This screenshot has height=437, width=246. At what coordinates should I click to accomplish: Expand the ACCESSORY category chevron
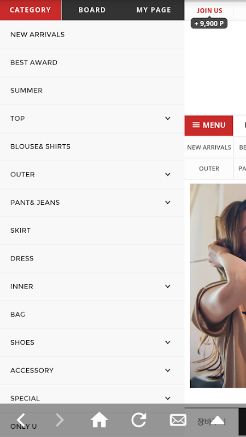coord(168,370)
